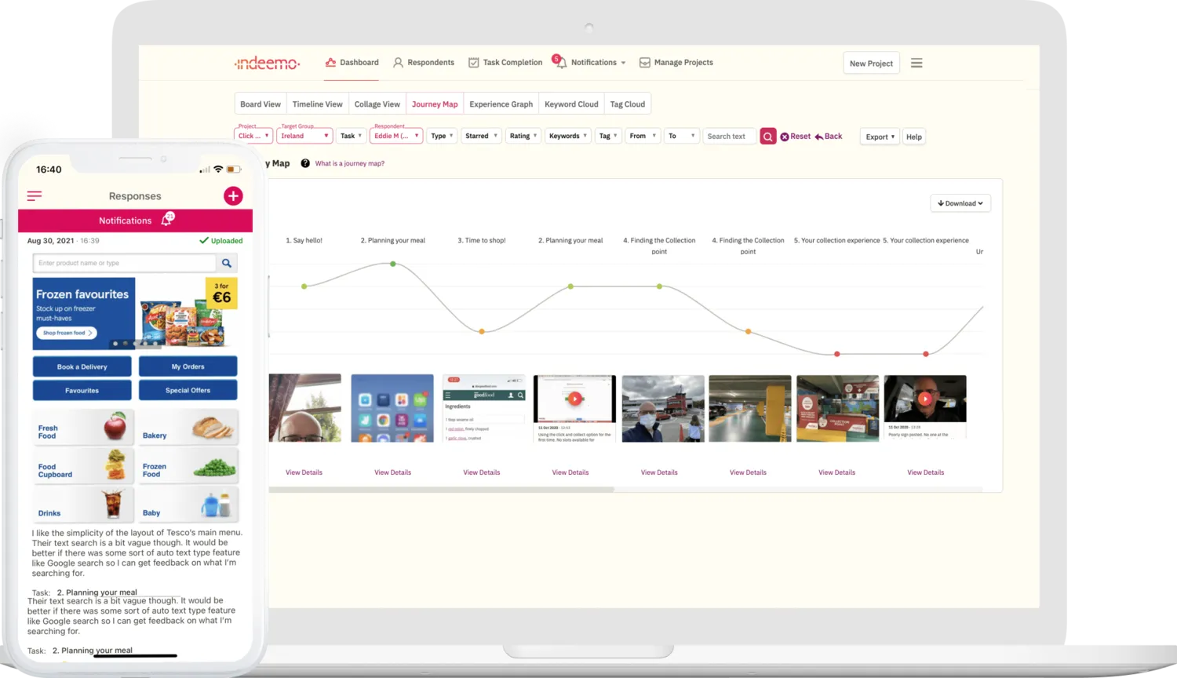Tap the phone's product name search field
The width and height of the screenshot is (1177, 678).
click(x=125, y=264)
